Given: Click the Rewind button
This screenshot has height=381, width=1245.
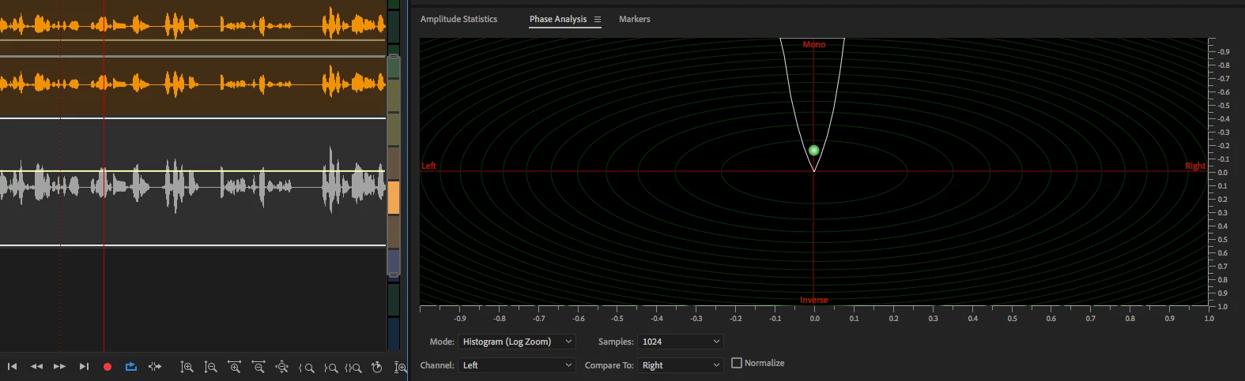Looking at the screenshot, I should (36, 367).
